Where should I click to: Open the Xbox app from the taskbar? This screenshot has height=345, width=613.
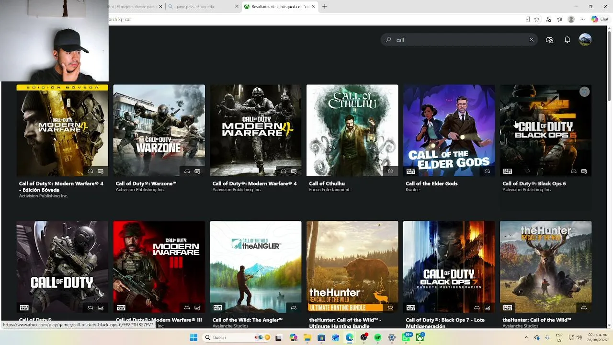[420, 337]
